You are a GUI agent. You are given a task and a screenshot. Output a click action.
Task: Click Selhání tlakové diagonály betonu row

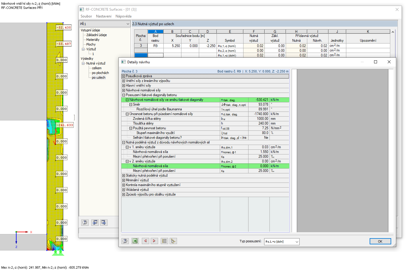coord(205,138)
